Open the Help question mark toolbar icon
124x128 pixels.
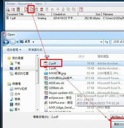click(x=81, y=9)
